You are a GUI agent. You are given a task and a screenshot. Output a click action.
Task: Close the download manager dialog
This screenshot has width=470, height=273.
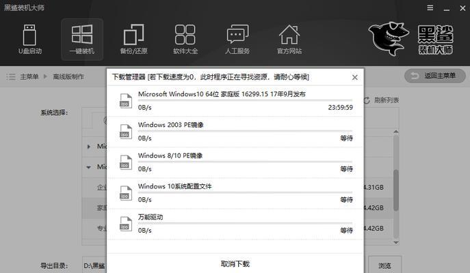pyautogui.click(x=355, y=77)
